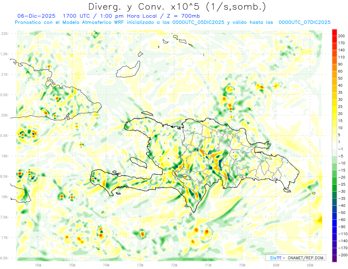Viewport: 348px width, 269px height.
Task: Click the '69W' longitude label
Action: point(276,265)
